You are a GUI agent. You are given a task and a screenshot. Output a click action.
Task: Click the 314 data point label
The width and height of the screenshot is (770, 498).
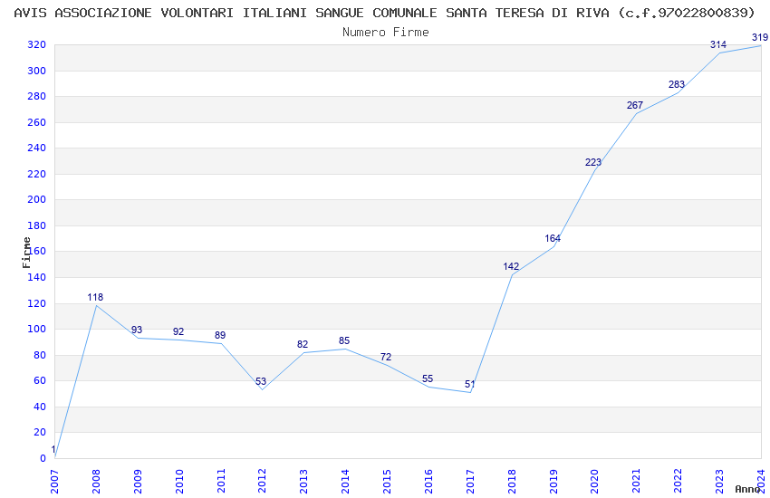[718, 44]
